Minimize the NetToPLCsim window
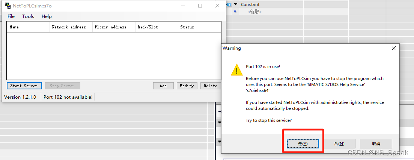 point(183,6)
